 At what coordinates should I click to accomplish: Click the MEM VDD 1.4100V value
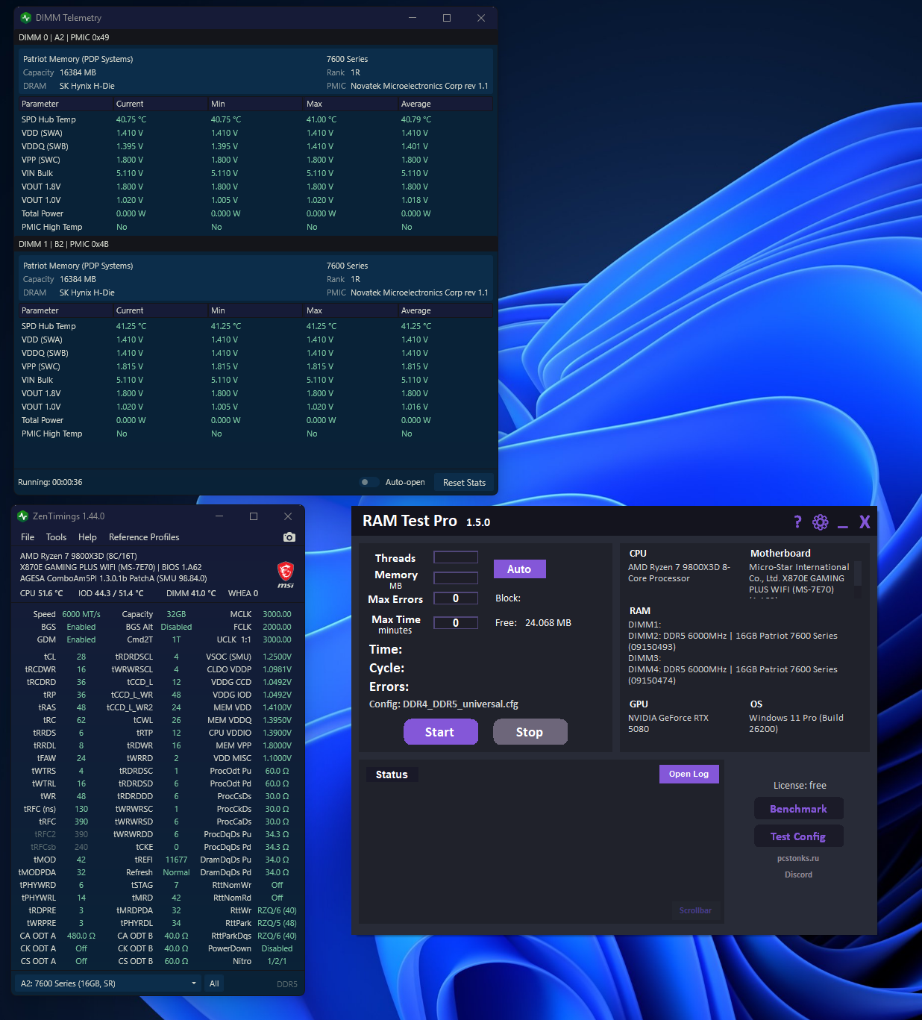[277, 707]
